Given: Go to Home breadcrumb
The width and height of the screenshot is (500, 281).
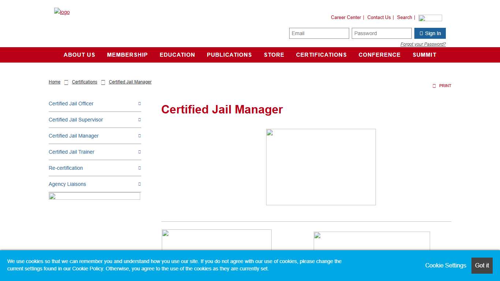Looking at the screenshot, I should pos(55,82).
